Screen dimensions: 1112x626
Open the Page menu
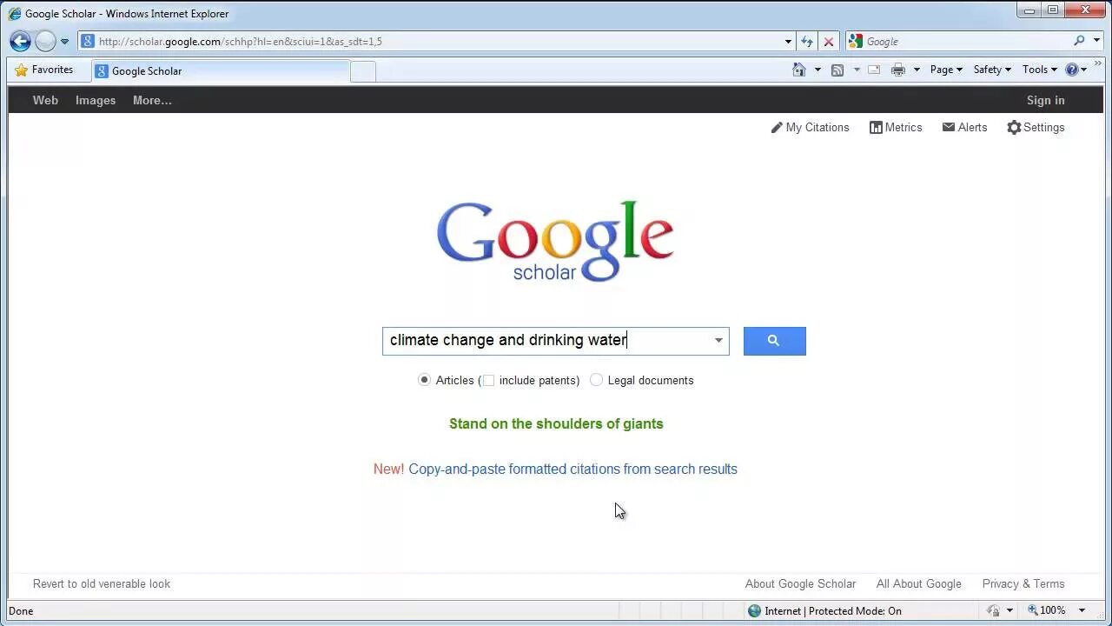click(946, 70)
